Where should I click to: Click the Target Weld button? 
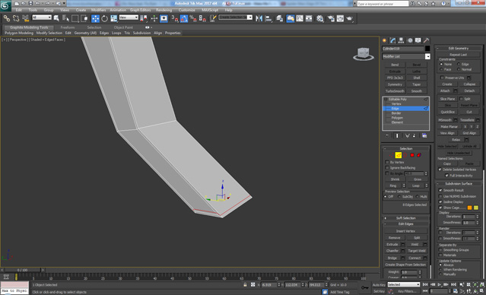417,251
